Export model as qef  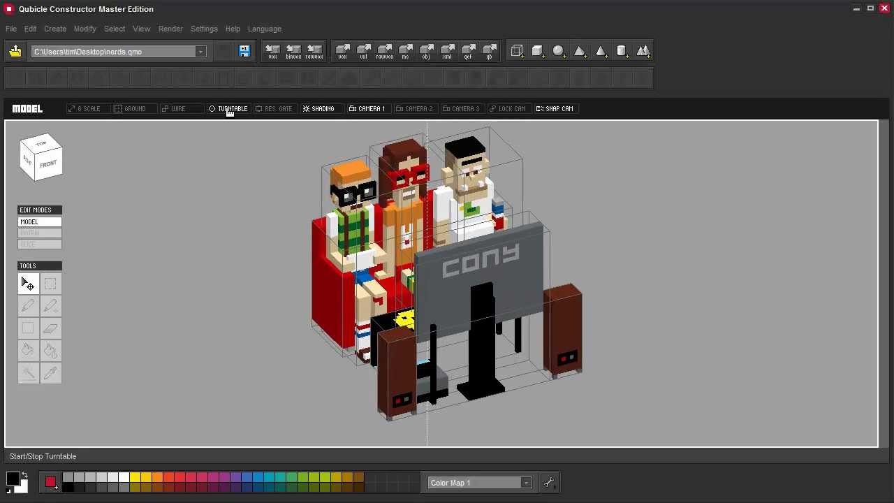click(469, 52)
